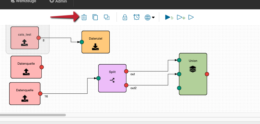The height and width of the screenshot is (124, 260).
Task: Click the horizontal scrollbar below canvas
Action: point(33,115)
